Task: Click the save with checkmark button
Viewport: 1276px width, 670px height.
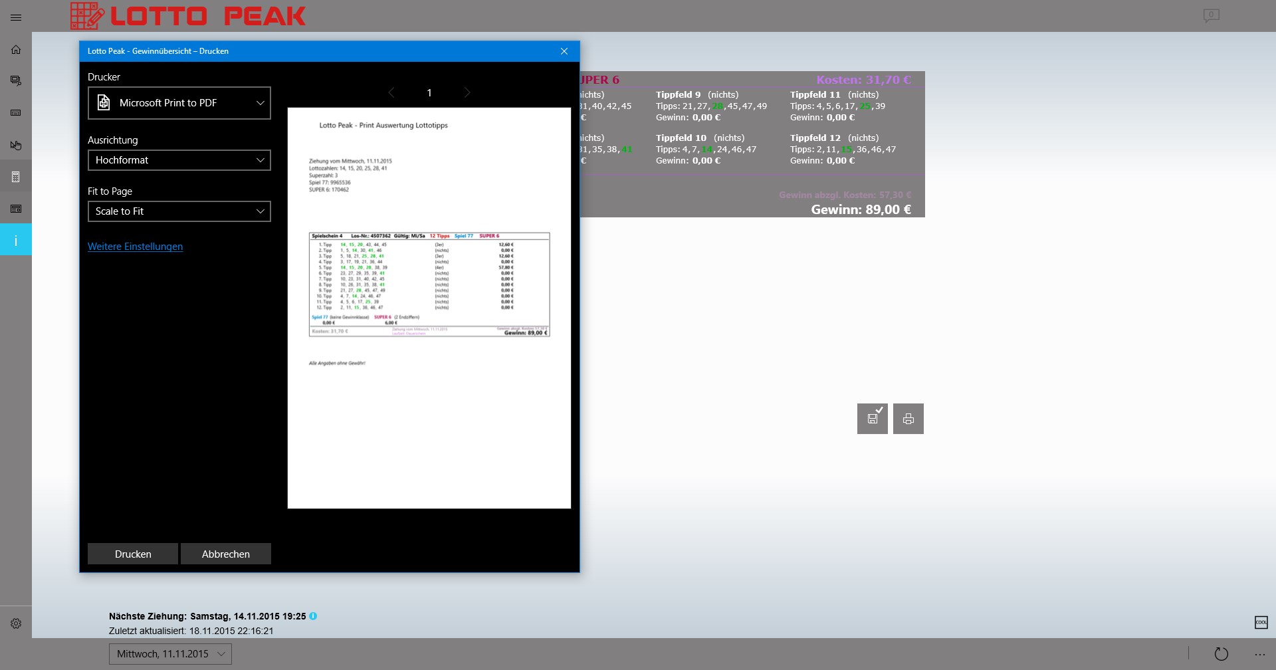Action: [x=873, y=419]
